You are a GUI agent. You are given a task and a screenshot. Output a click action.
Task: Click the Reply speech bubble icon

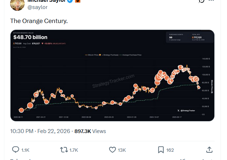tap(16, 150)
